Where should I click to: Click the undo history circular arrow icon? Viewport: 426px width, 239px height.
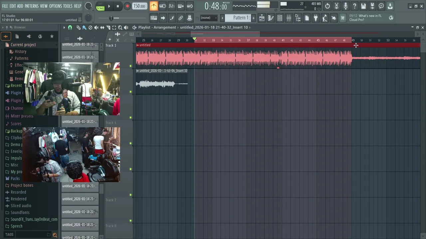[x=327, y=6]
